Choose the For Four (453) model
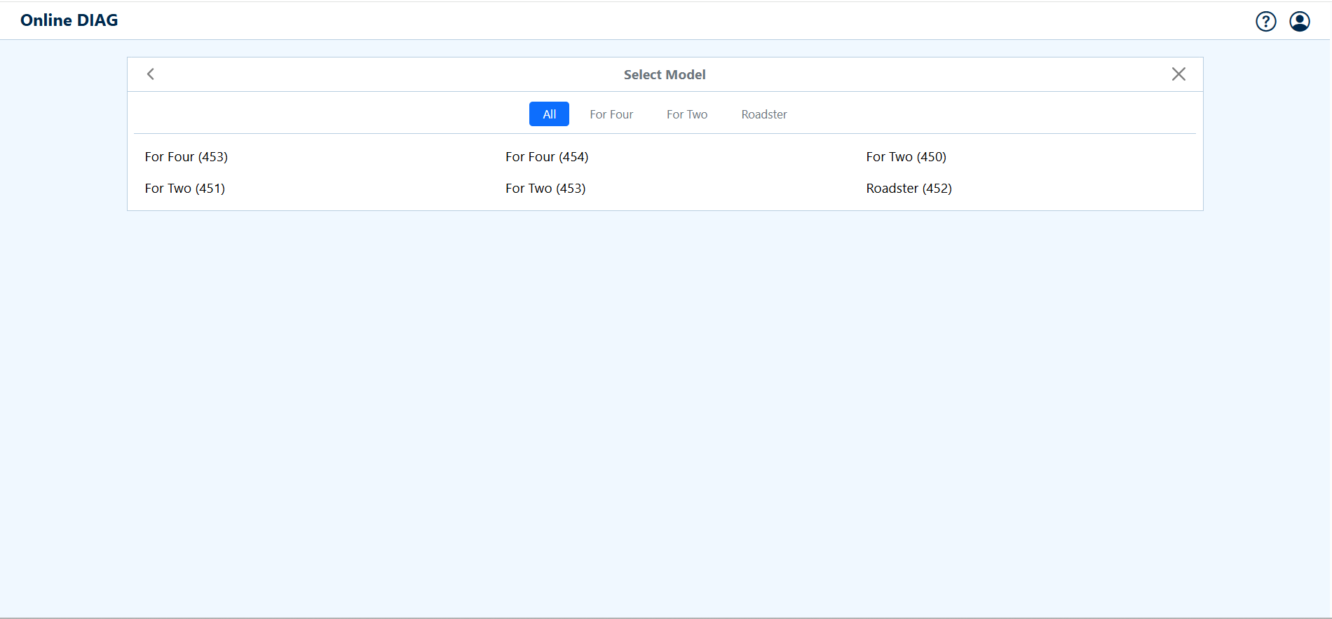The width and height of the screenshot is (1332, 619). [186, 157]
